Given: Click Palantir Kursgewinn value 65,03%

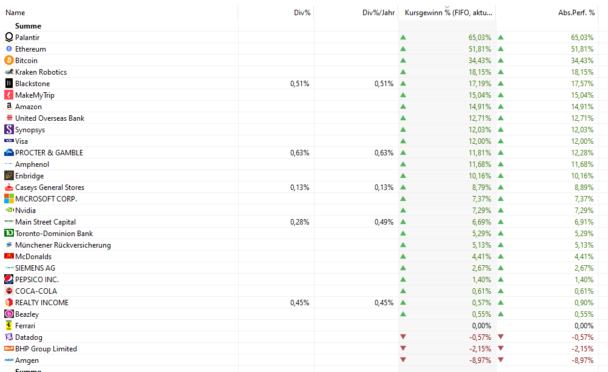Looking at the screenshot, I should click(479, 37).
